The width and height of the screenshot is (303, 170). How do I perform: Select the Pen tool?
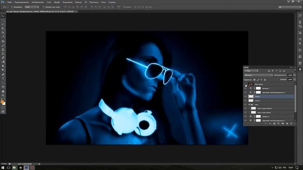click(3, 75)
